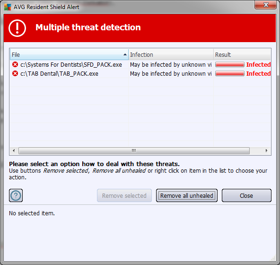The width and height of the screenshot is (280, 265).
Task: Click Remove all unhealed button
Action: click(x=187, y=195)
